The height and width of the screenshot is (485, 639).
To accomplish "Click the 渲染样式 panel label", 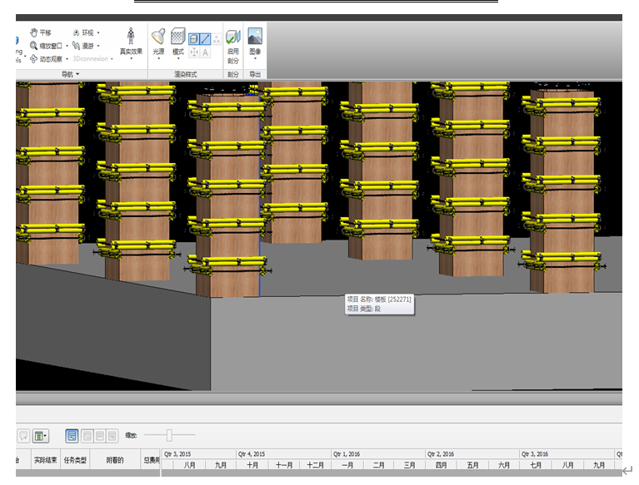I will [186, 74].
